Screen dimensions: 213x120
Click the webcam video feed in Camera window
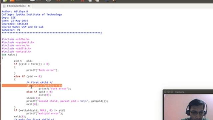189,107
